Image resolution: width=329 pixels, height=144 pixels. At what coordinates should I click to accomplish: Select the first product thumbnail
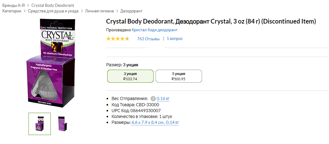(x=40, y=124)
